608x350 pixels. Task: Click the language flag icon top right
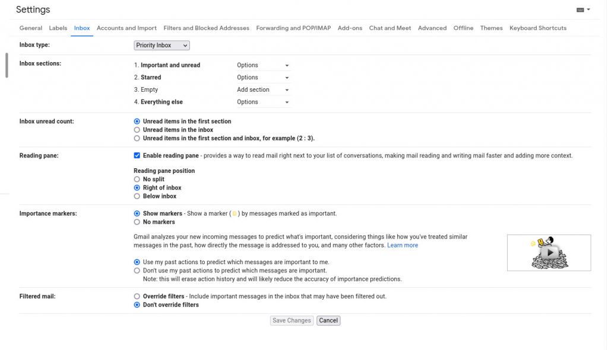(x=581, y=9)
